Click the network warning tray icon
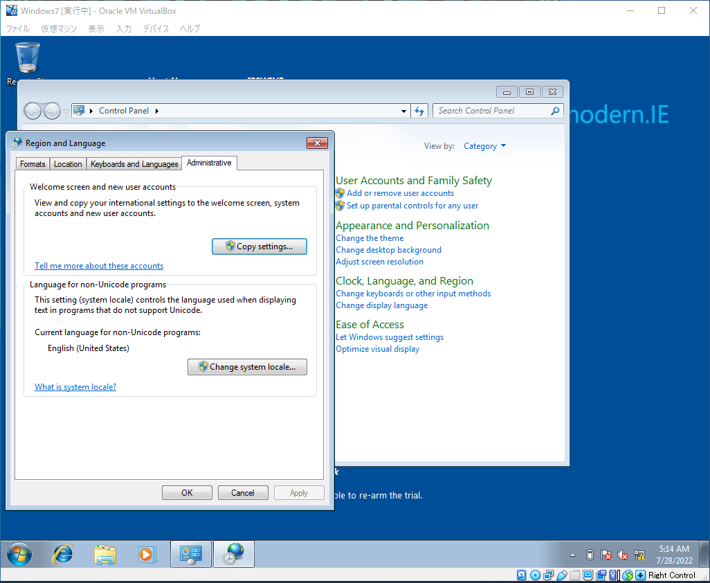This screenshot has height=583, width=710. 639,555
